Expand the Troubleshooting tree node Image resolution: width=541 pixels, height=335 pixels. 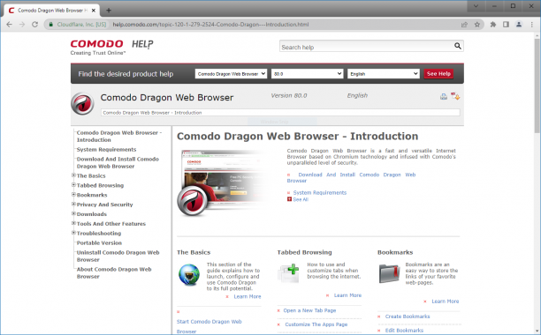73,233
